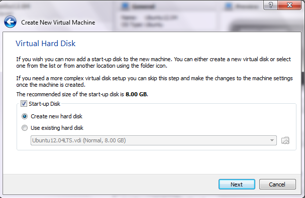Click the Create New Virtual Machine title

[58, 23]
